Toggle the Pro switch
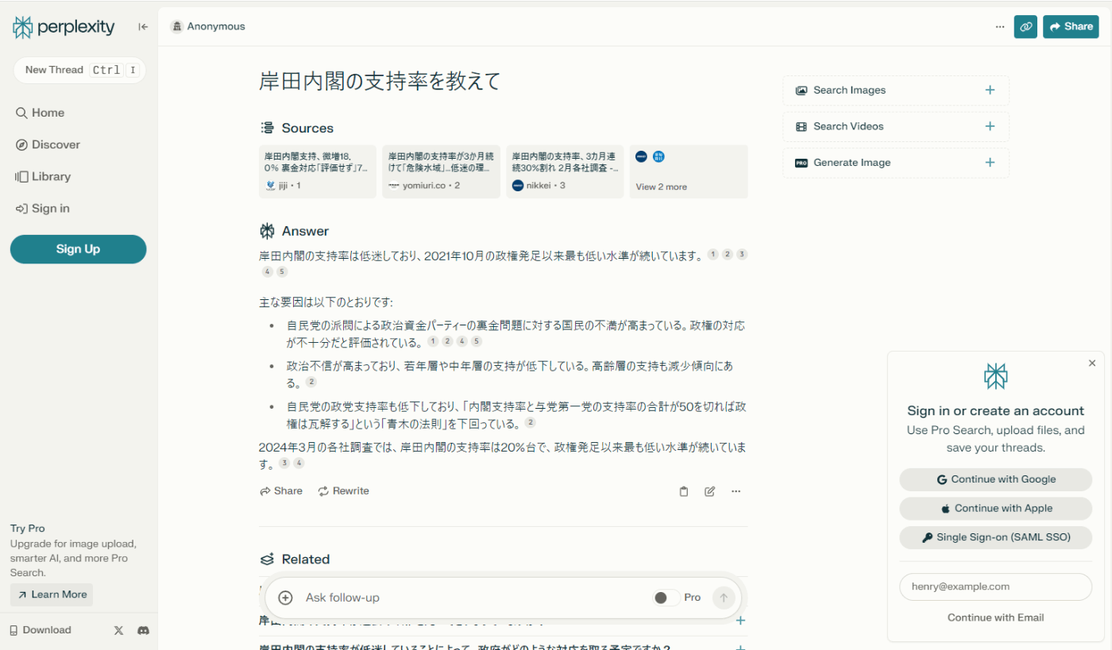The height and width of the screenshot is (650, 1112). coord(666,598)
